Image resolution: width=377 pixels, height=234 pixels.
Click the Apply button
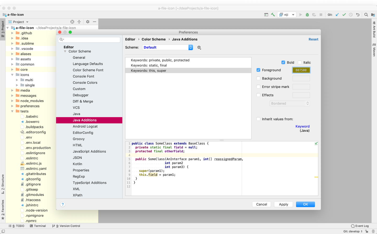[284, 205]
